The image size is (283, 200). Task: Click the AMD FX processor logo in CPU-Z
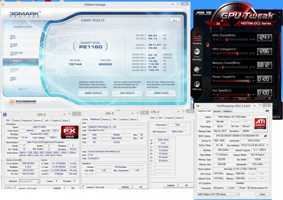[70, 132]
